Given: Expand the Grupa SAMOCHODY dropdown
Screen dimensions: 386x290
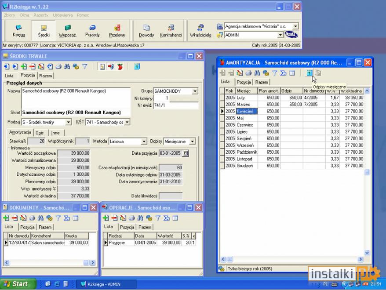Looking at the screenshot, I should coord(195,91).
